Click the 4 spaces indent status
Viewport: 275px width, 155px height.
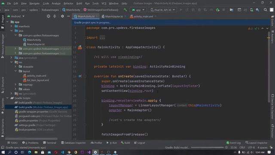click(262, 147)
